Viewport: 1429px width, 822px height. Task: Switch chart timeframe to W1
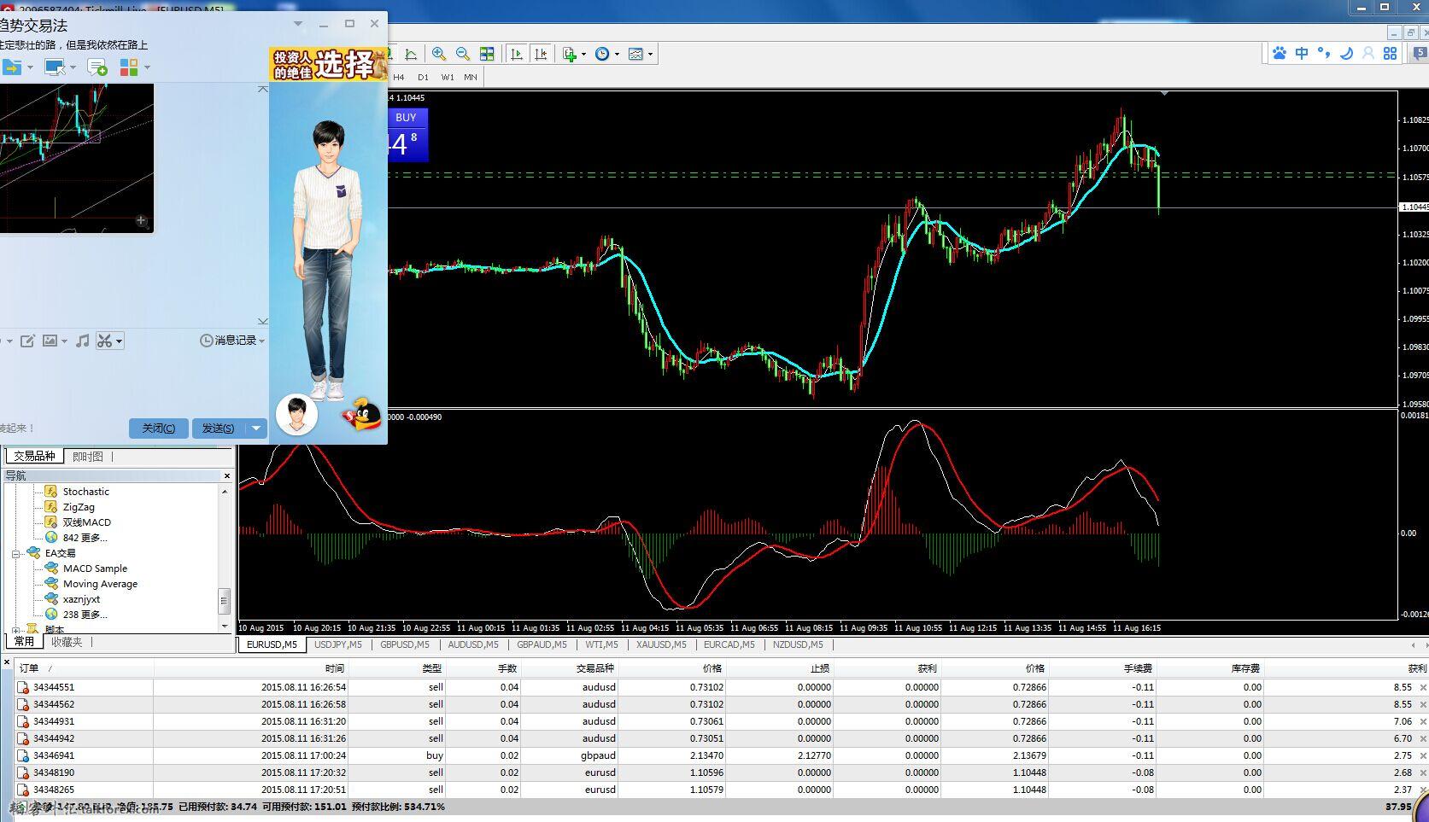tap(448, 77)
